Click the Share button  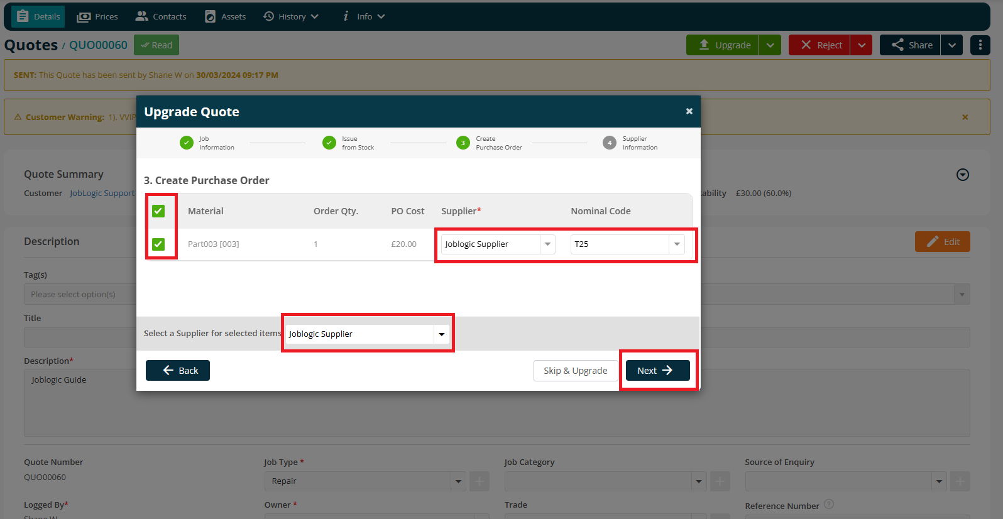[910, 45]
